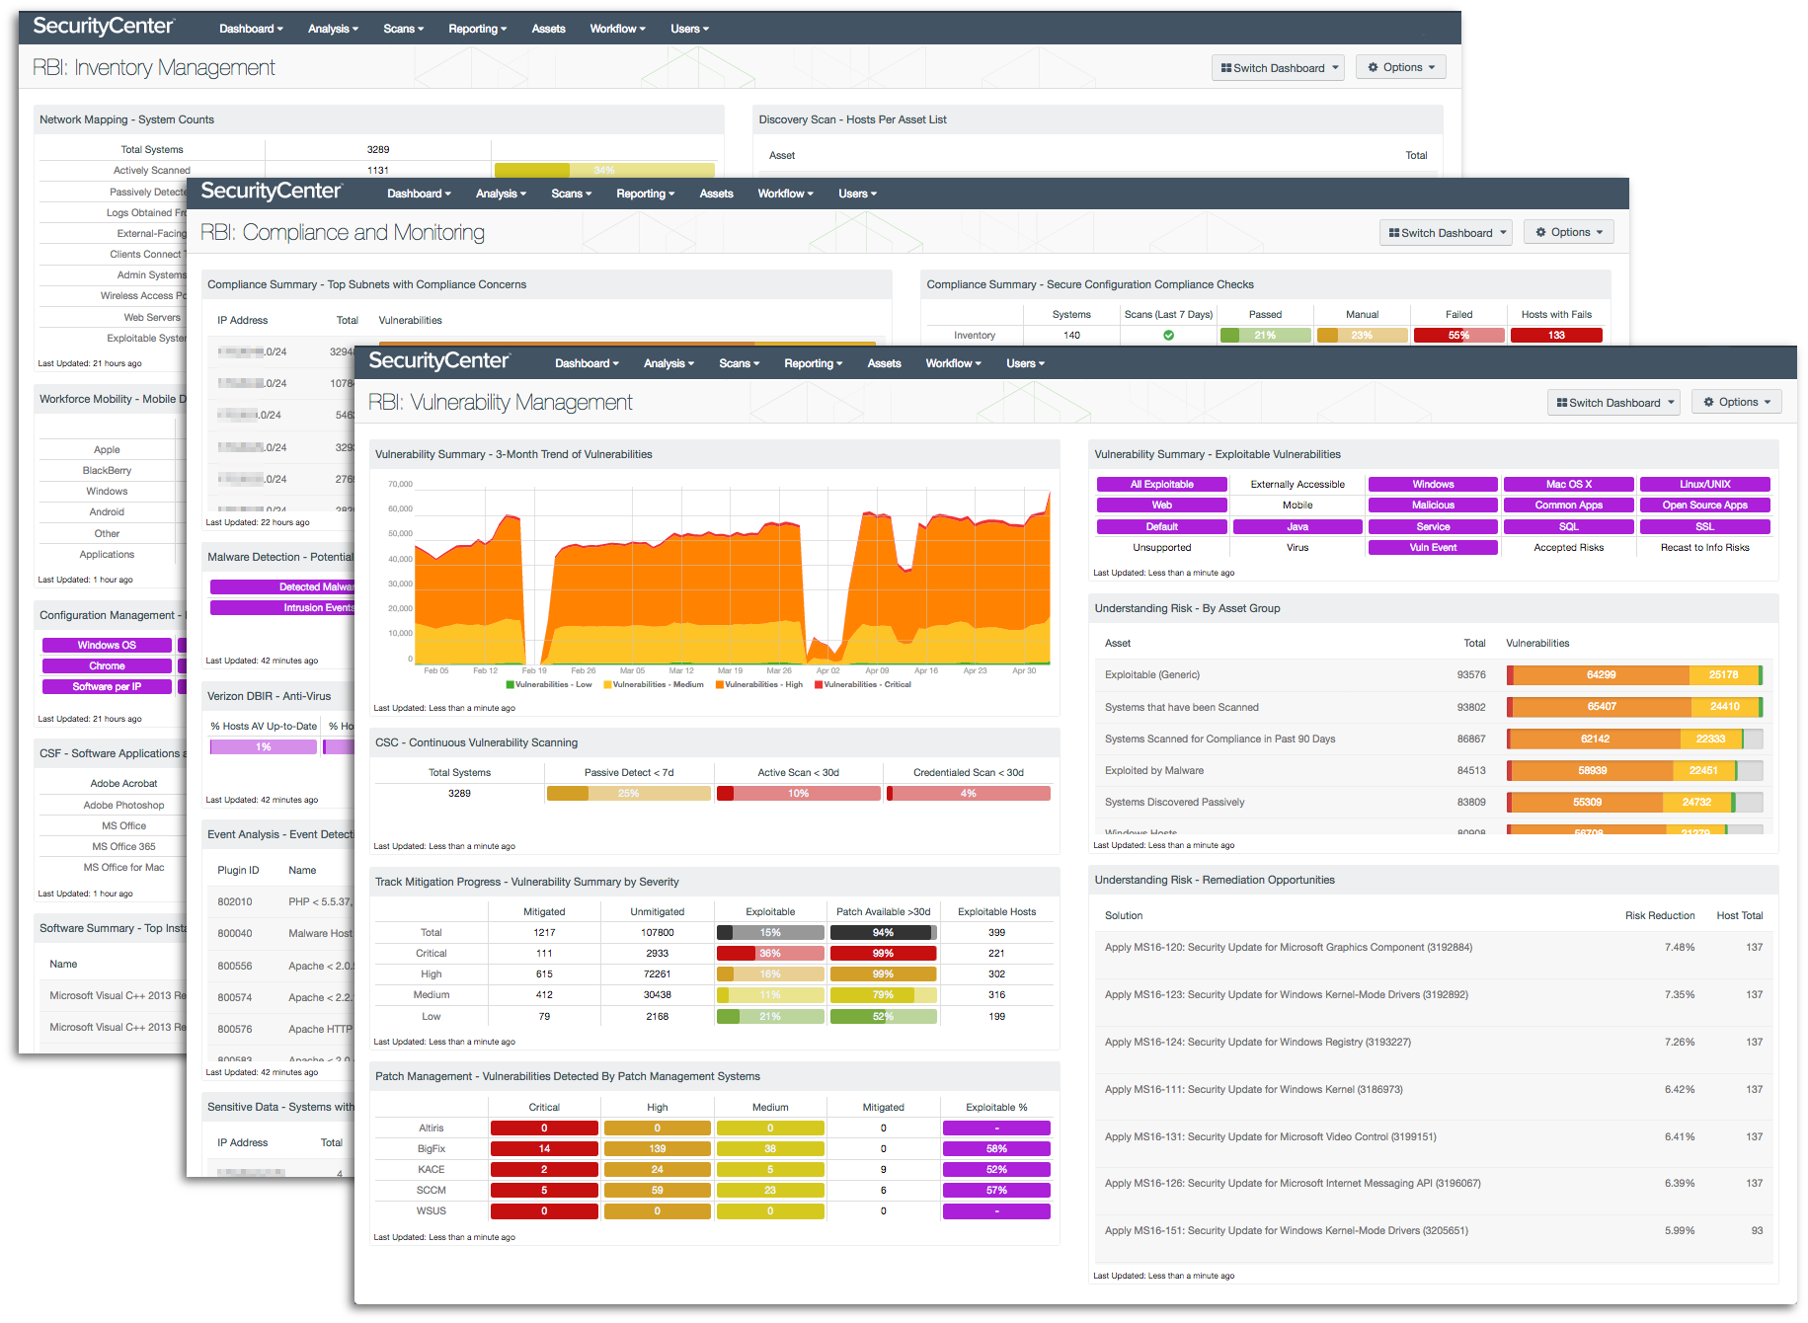The height and width of the screenshot is (1323, 1808).
Task: Click Windows exploitable indicator
Action: tap(1433, 485)
